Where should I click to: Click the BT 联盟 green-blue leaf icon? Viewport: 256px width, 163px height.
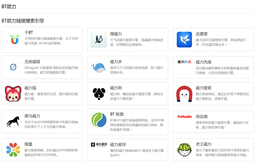[99, 120]
